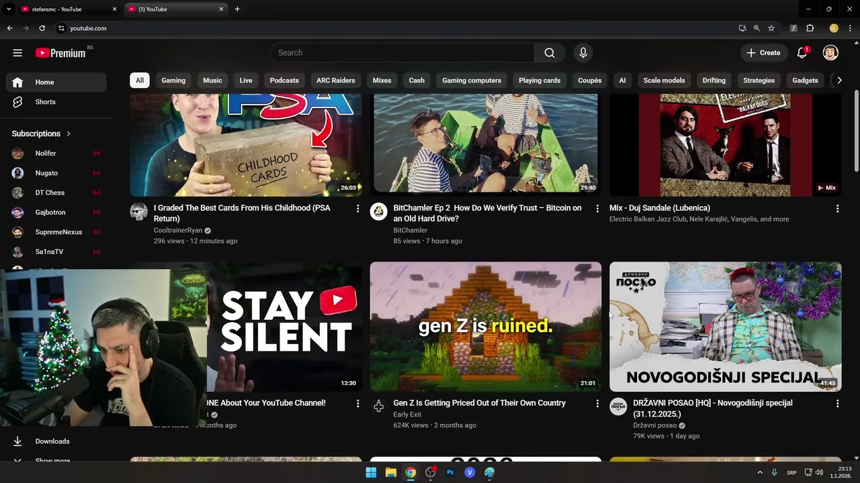Select the Gaming computers chip

472,80
